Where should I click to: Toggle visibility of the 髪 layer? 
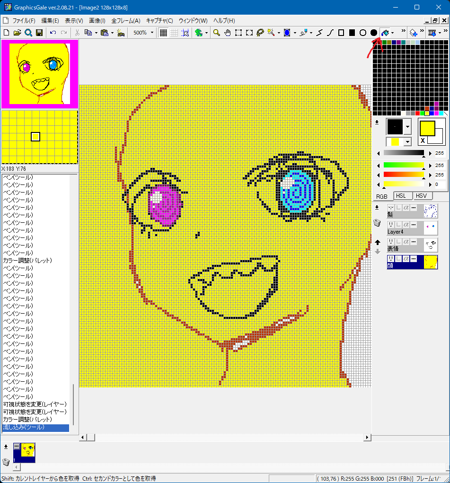pyautogui.click(x=391, y=208)
